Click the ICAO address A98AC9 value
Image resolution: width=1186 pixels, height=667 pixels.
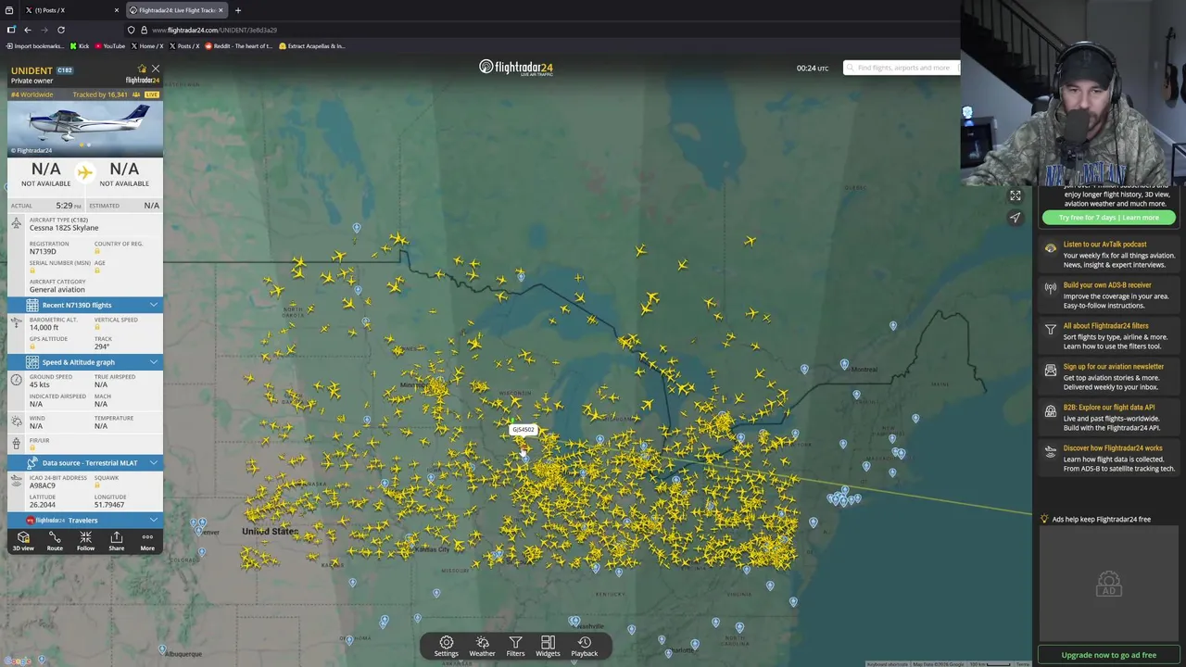pyautogui.click(x=43, y=485)
